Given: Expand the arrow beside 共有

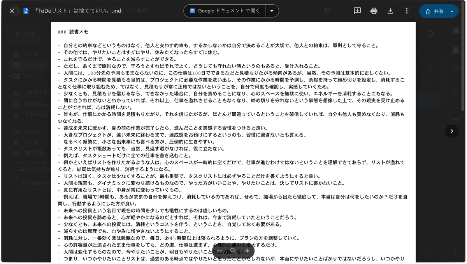Looking at the screenshot, I should pos(452,11).
